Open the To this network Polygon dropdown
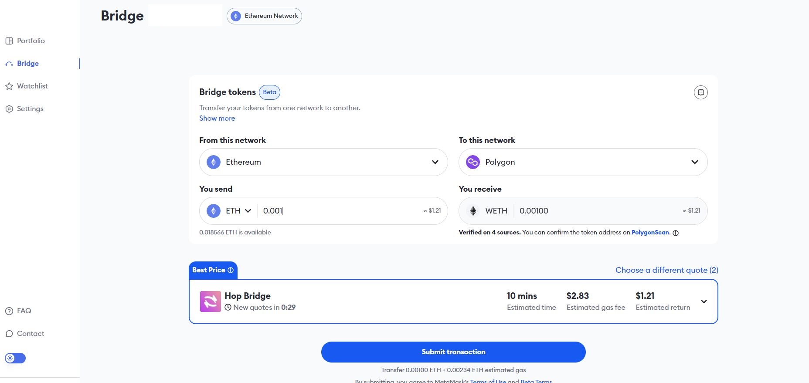 [x=583, y=162]
